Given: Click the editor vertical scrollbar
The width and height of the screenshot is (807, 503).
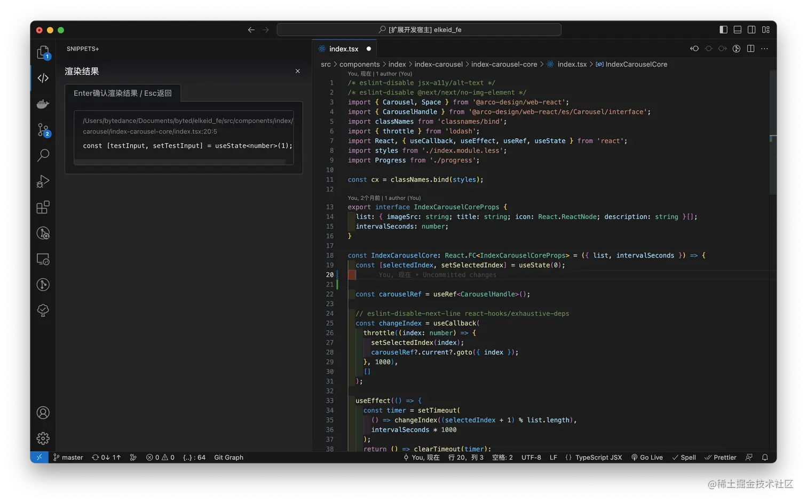Looking at the screenshot, I should (x=773, y=132).
